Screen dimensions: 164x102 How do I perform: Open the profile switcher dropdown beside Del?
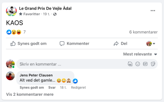point(151,44)
